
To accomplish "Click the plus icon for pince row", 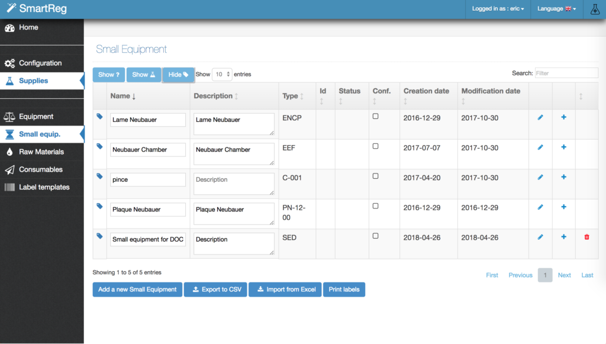I will click(563, 177).
